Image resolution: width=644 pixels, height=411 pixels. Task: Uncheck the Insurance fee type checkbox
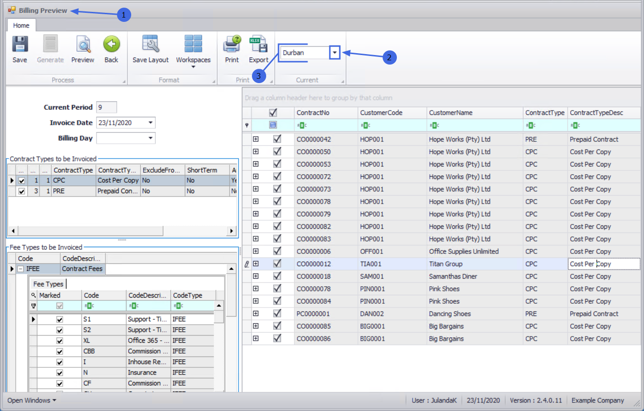59,373
